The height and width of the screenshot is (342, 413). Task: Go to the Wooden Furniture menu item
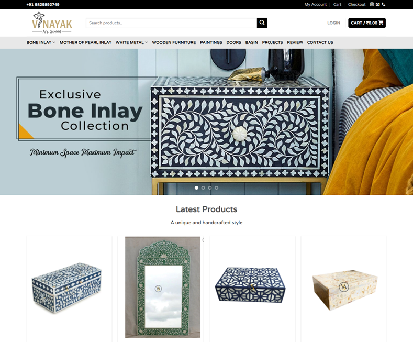pos(174,42)
